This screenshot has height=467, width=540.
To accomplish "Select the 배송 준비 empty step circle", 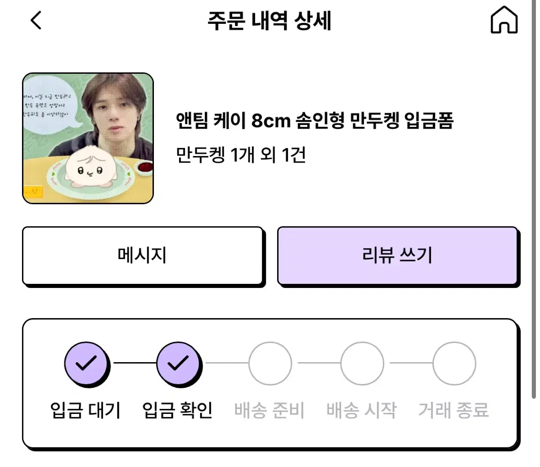I will tap(270, 364).
